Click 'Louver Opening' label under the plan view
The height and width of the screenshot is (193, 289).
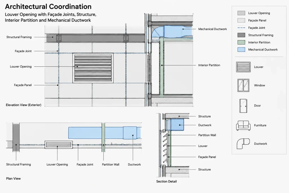pos(57,164)
